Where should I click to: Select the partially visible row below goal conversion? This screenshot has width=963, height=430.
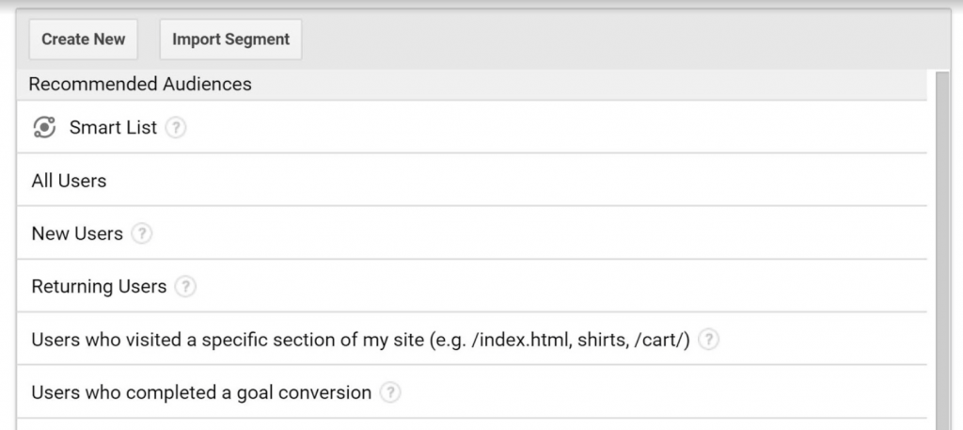(x=472, y=424)
